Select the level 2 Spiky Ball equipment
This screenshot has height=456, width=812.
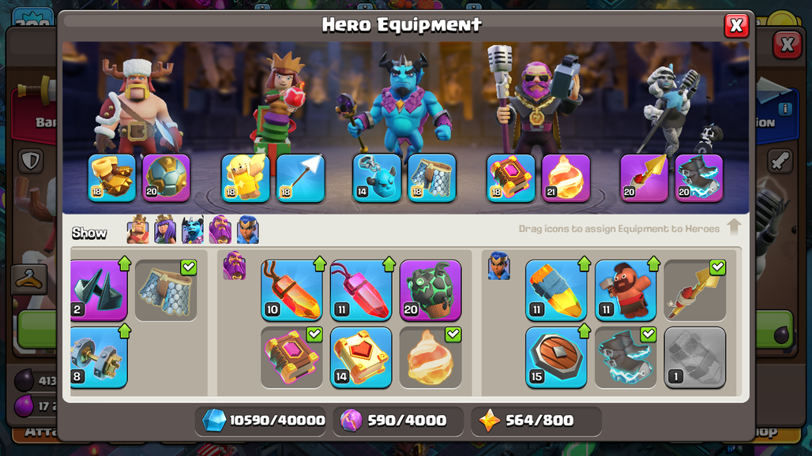(99, 290)
